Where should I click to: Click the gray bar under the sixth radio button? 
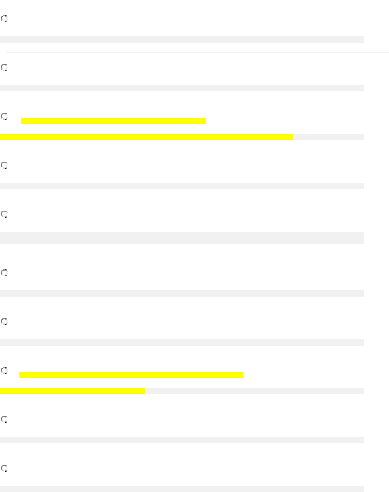pos(182,293)
